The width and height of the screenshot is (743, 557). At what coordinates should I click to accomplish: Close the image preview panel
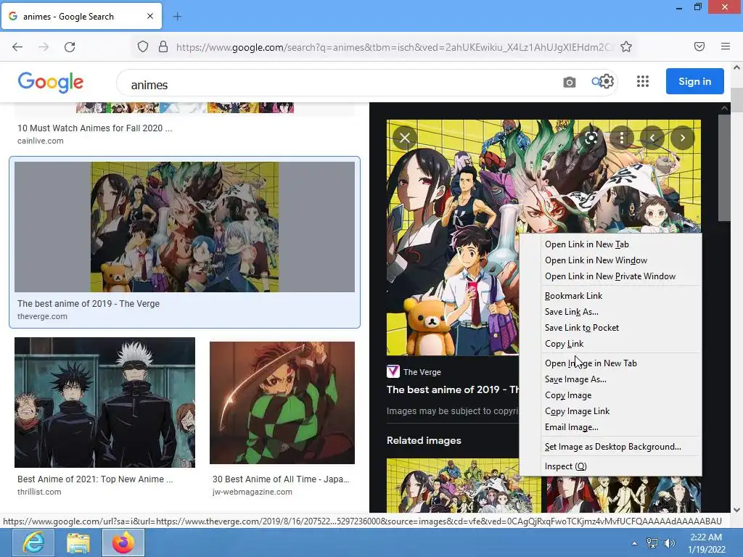click(x=405, y=138)
